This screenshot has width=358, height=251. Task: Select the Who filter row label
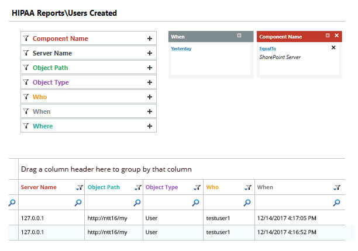pos(40,97)
